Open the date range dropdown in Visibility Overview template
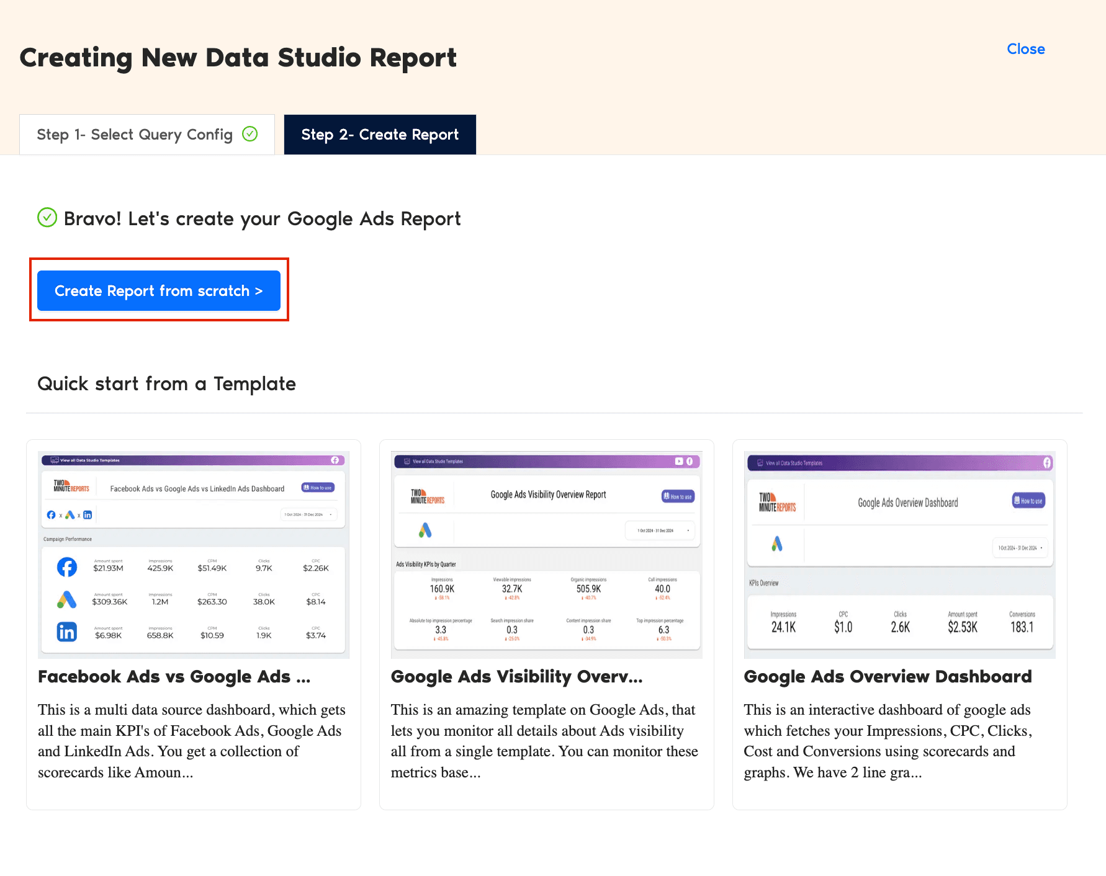This screenshot has height=876, width=1106. point(660,530)
